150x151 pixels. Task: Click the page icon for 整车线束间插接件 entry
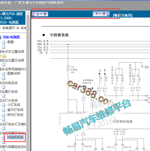4,65
